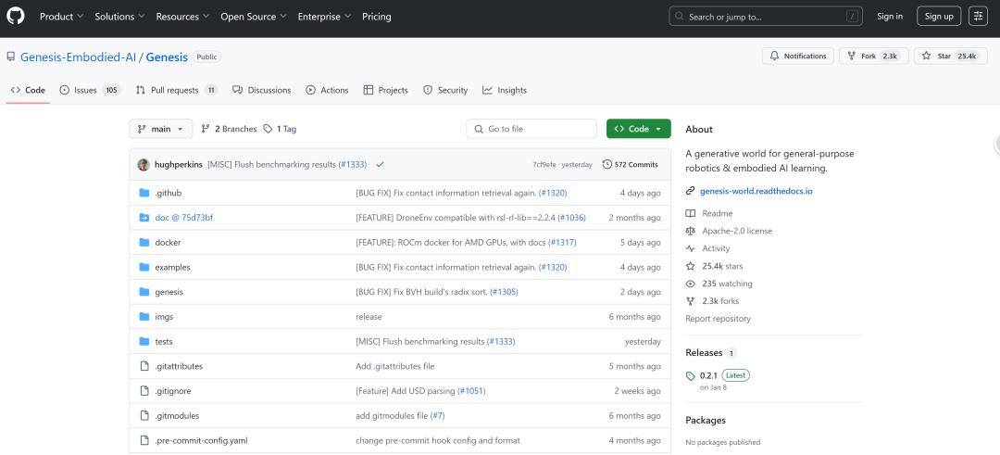Open the tests folder
This screenshot has width=1000, height=455.
pos(164,341)
